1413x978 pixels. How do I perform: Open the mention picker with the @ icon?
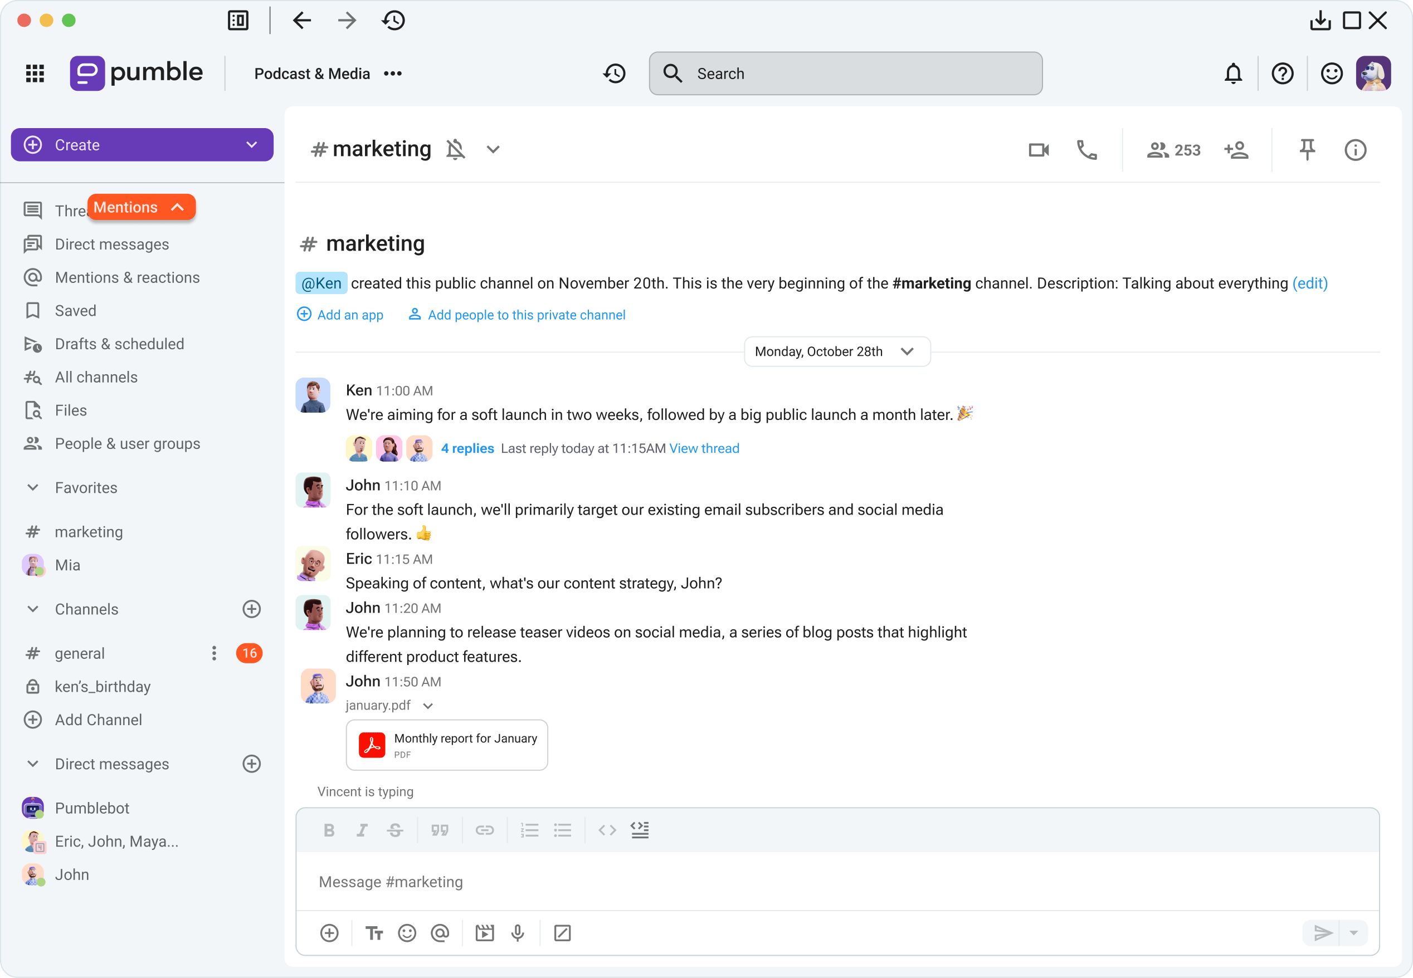[440, 933]
